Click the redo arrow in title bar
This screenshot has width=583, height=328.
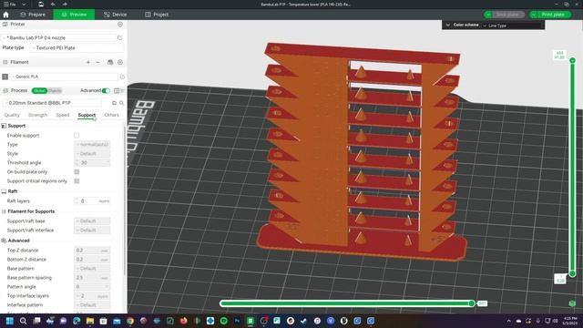pos(65,4)
